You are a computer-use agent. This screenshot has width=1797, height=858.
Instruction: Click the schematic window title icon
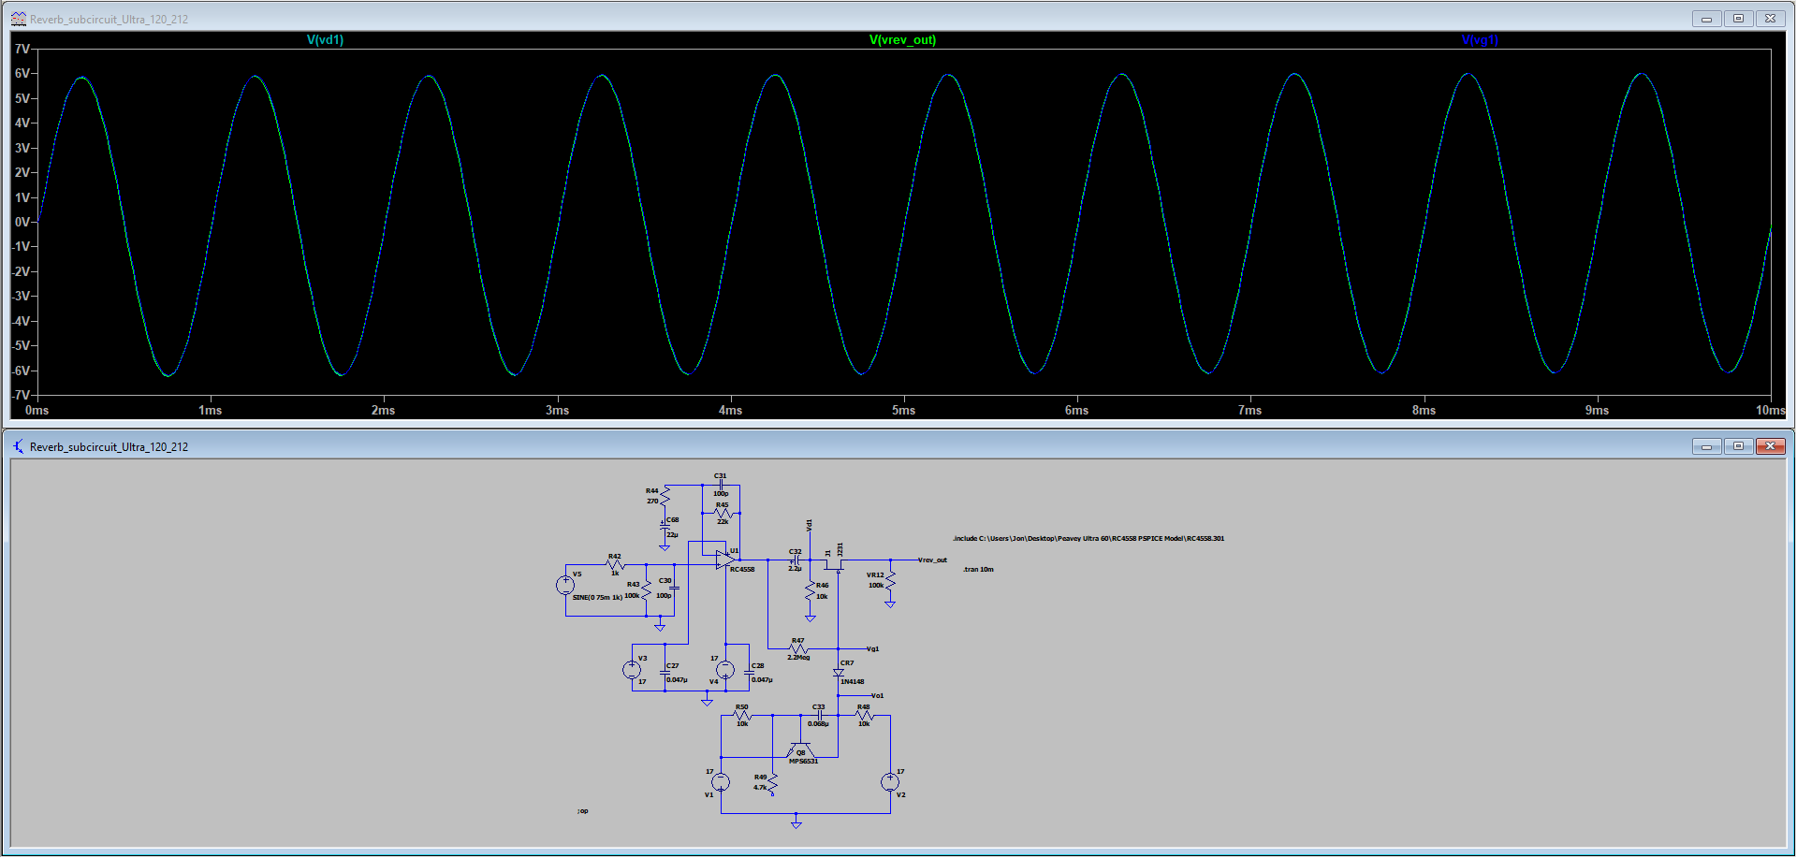coord(18,446)
